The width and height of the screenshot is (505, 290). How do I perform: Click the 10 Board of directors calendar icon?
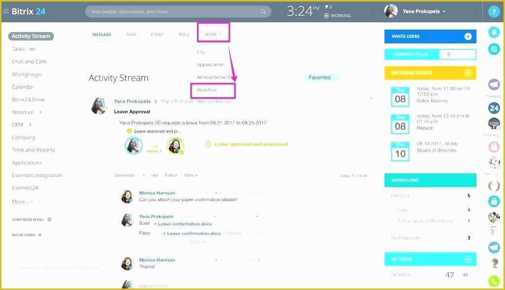tap(400, 151)
